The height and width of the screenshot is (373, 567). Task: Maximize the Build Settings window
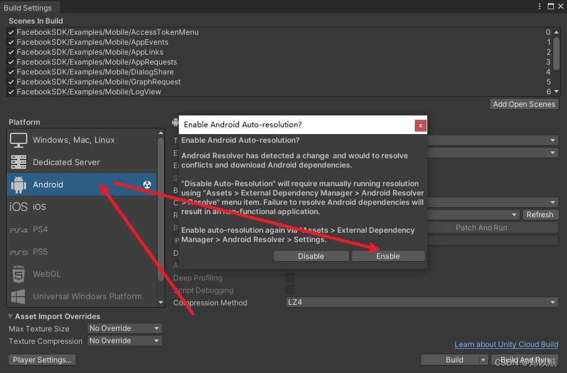pos(551,6)
